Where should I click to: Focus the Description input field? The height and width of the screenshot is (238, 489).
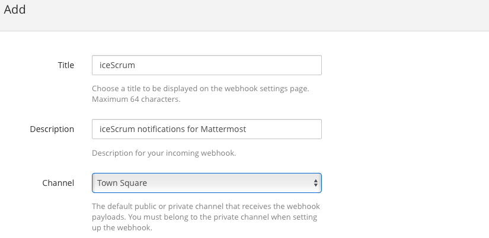206,129
